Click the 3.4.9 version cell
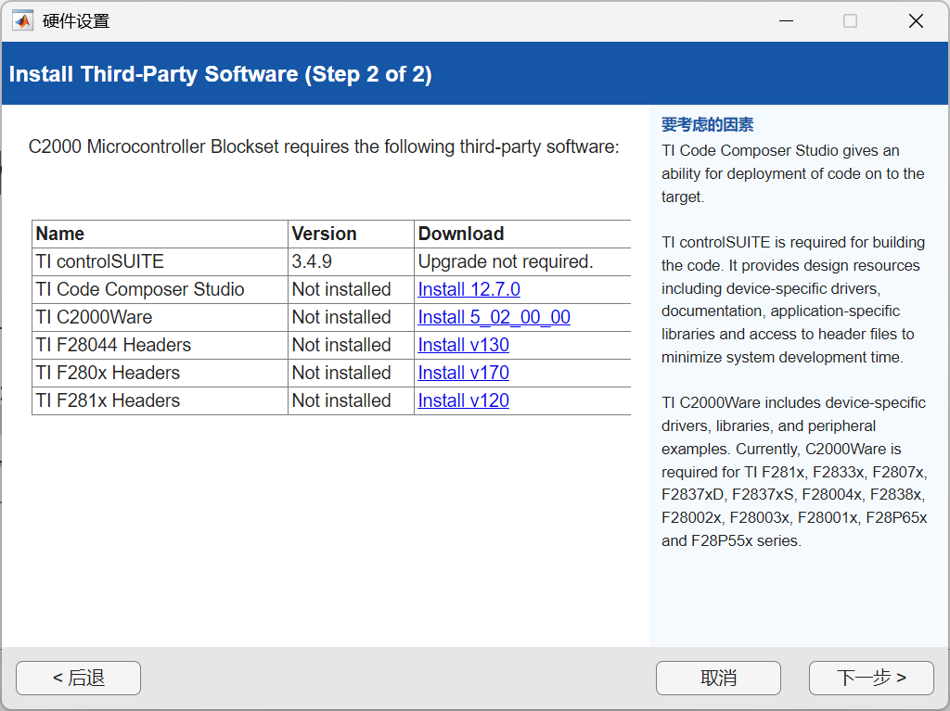Image resolution: width=950 pixels, height=711 pixels. click(x=351, y=261)
